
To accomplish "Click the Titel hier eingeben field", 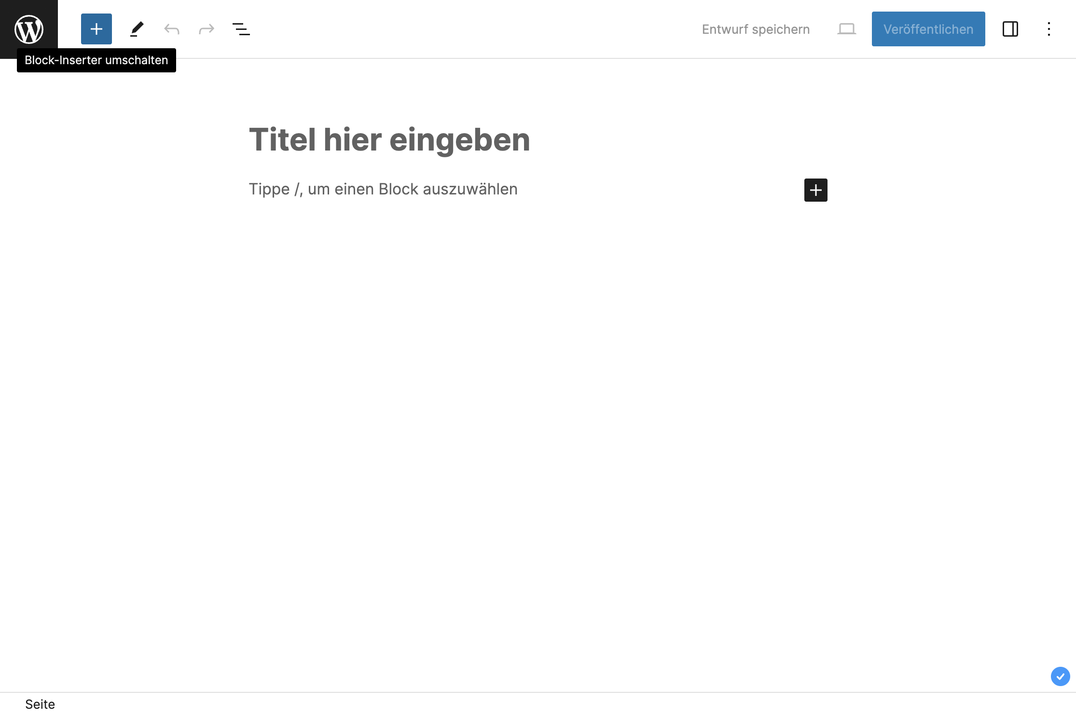I will pyautogui.click(x=538, y=140).
